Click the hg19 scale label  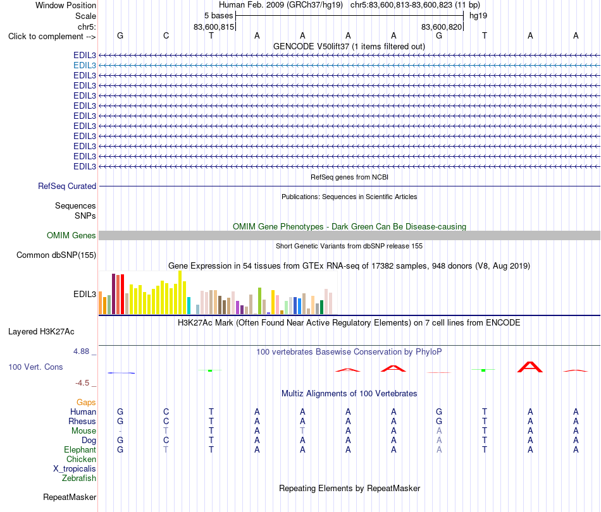[x=478, y=16]
